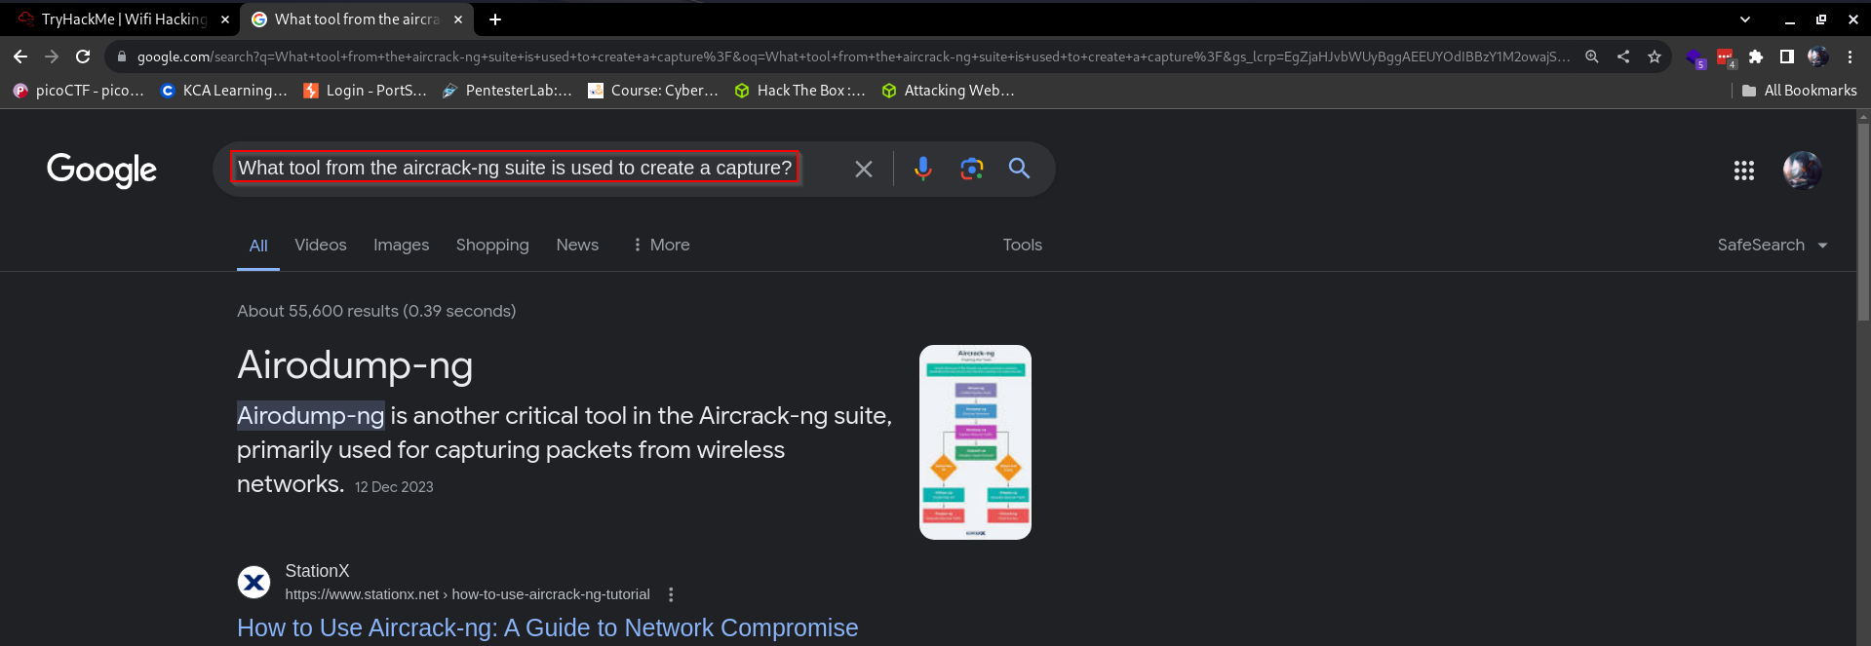Screen dimensions: 1871x646
Task: Open the Chrome profile avatar in toolbar
Action: pyautogui.click(x=1818, y=57)
